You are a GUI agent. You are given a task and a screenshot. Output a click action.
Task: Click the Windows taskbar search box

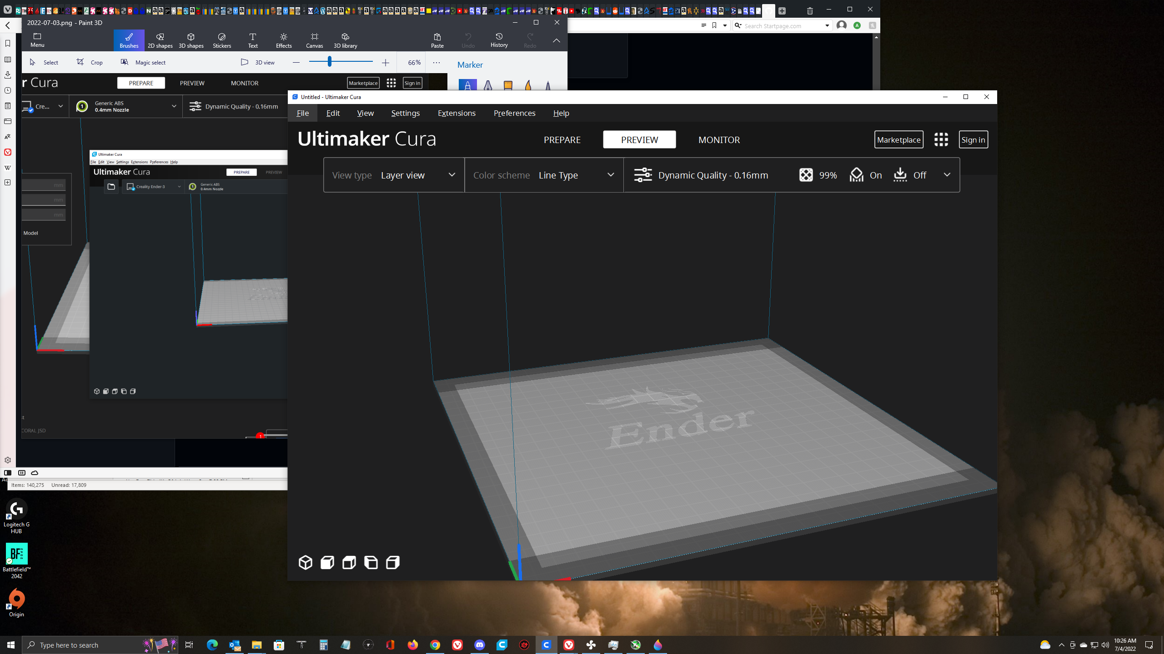pyautogui.click(x=100, y=645)
